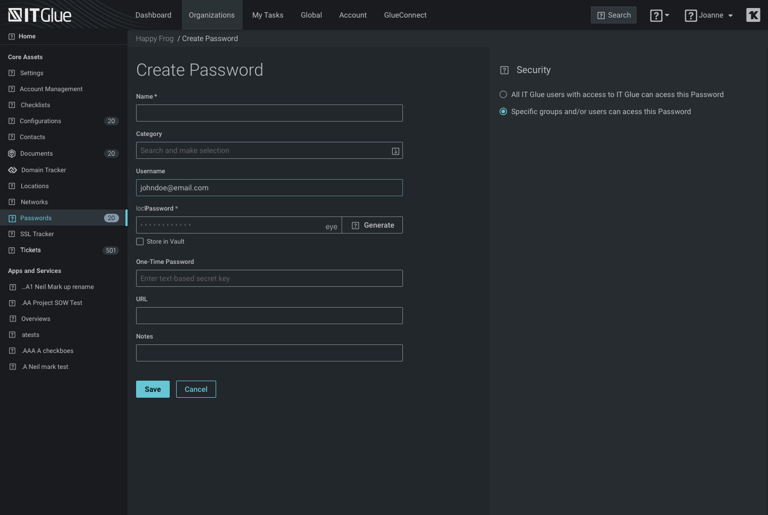This screenshot has height=515, width=768.
Task: Click the help question mark icon in header
Action: (656, 15)
